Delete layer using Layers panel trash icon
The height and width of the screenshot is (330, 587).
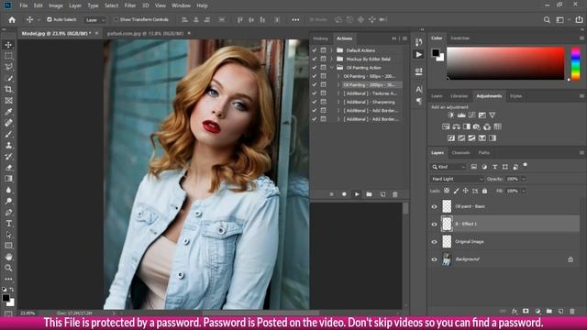point(572,311)
